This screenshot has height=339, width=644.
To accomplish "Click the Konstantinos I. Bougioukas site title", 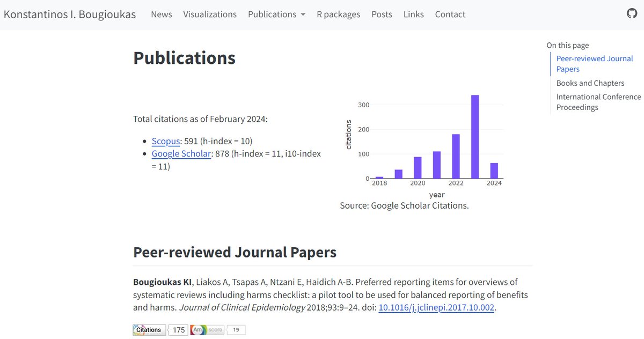I will [70, 14].
